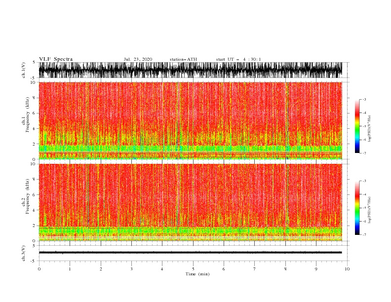Screen dimensions: 391x302
Task: Click the ch.3 flat voltage trace
Action: pos(190,253)
